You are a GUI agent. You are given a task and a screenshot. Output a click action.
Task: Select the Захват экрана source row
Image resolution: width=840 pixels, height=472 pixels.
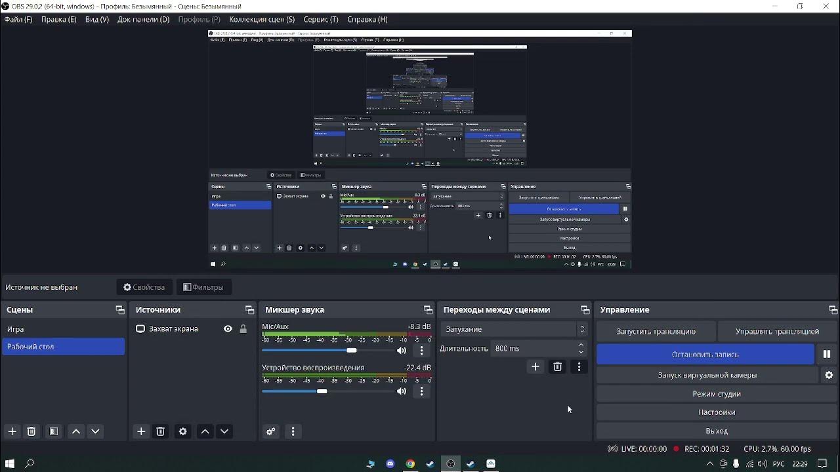pos(192,329)
